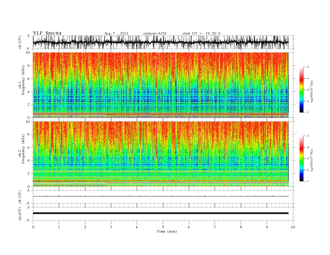The width and height of the screenshot is (330, 255).
Task: Click the ch.4(V) axis label
Action: (x=20, y=214)
